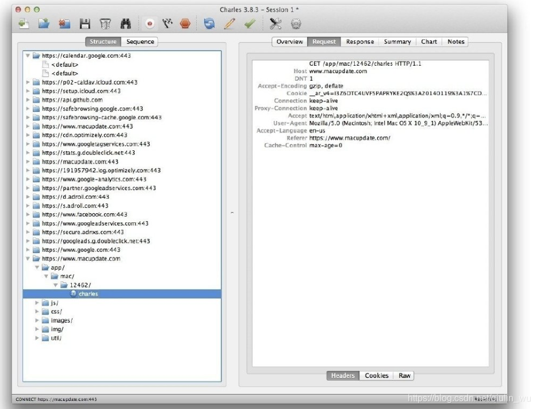Click the Edit request pencil icon

[x=229, y=24]
